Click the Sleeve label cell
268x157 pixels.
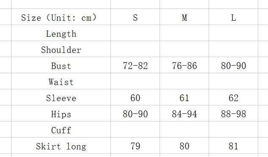[x=61, y=97]
